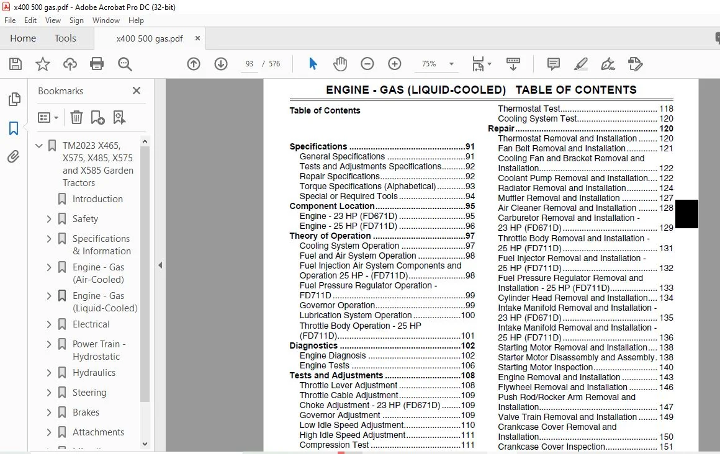The width and height of the screenshot is (720, 454).
Task: Click the page number field
Action: click(x=250, y=64)
